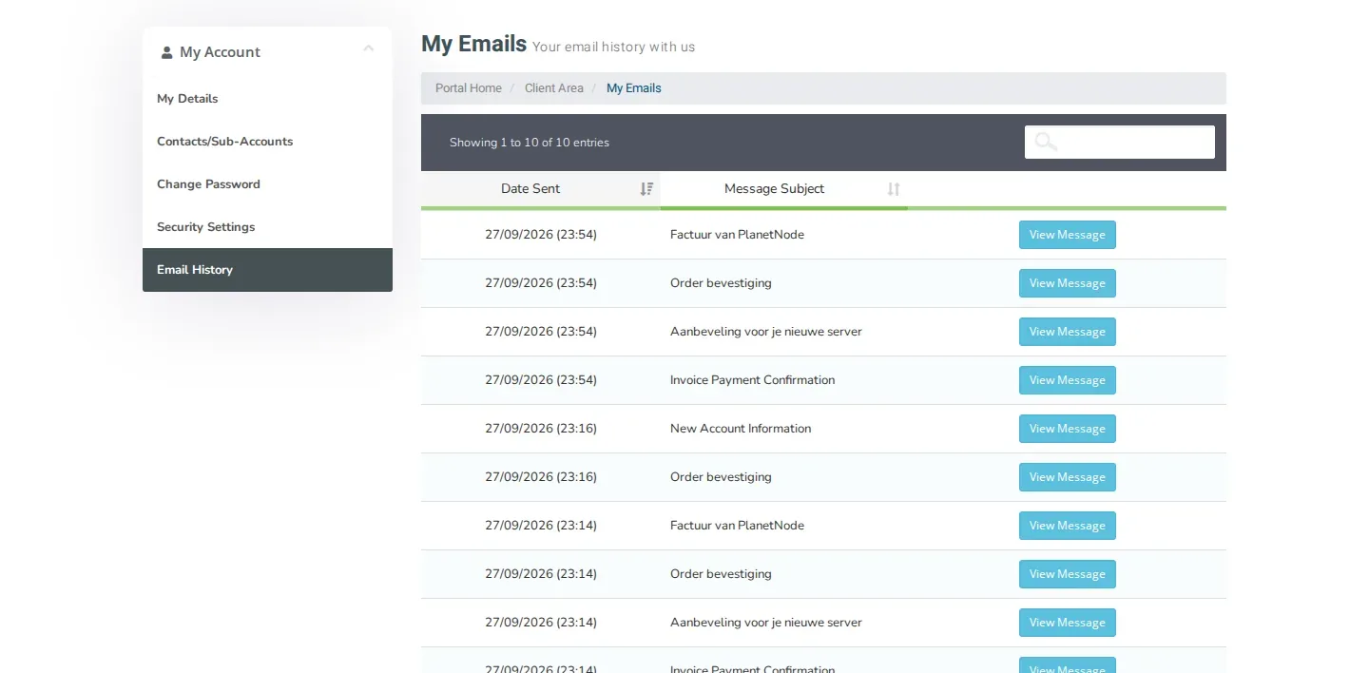This screenshot has height=673, width=1369.
Task: Click 'Order bevestiging' subject sent 23:16
Action: pos(721,477)
